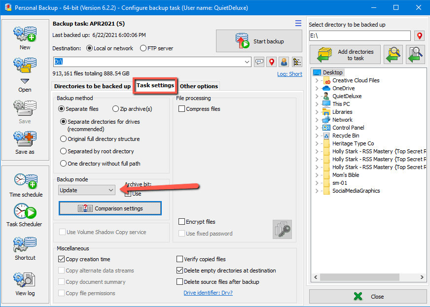Click the Save as task icon
The width and height of the screenshot is (430, 307).
click(25, 143)
